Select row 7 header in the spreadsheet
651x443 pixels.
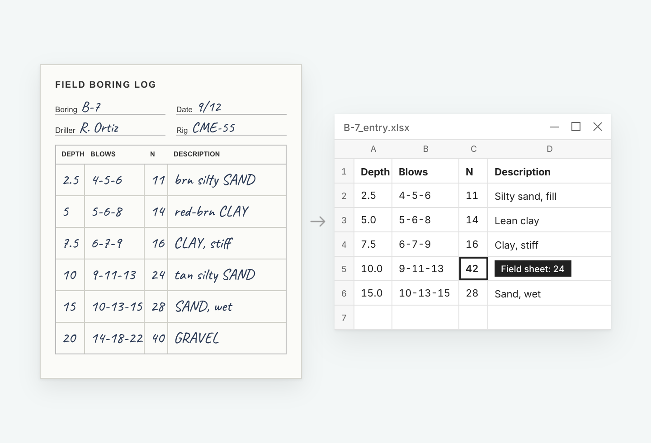point(344,318)
